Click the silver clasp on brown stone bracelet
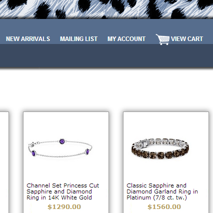 click(x=144, y=143)
